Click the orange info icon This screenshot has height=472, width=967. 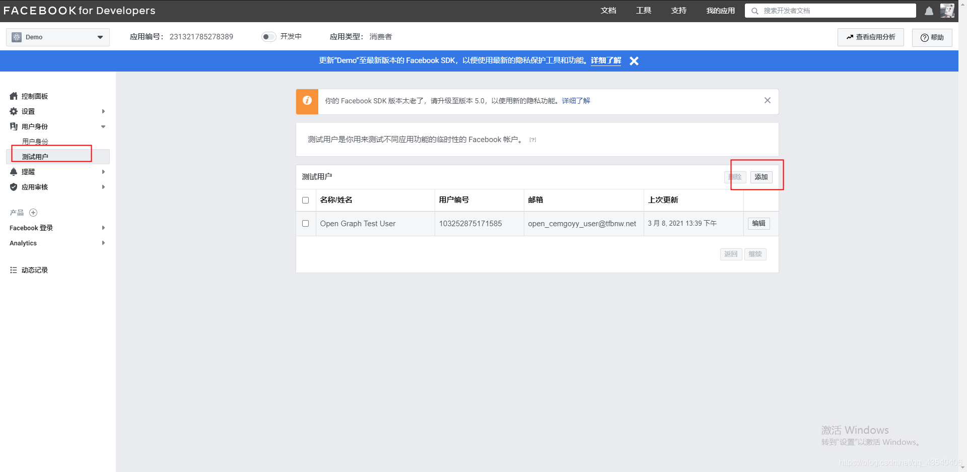pos(307,101)
